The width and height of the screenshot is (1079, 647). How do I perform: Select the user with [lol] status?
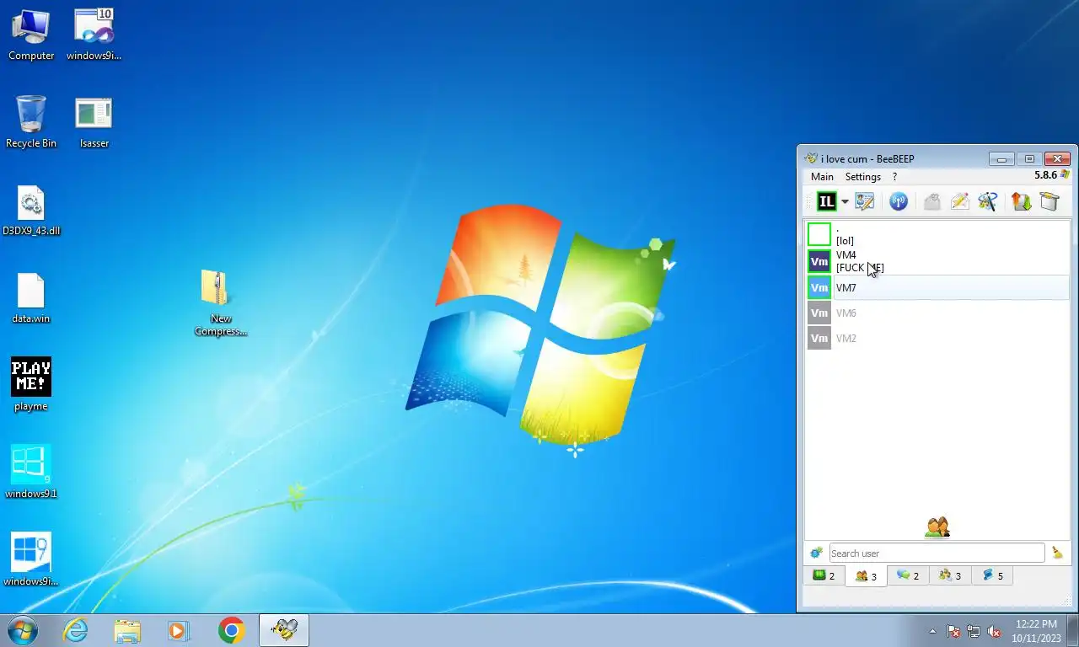(937, 234)
